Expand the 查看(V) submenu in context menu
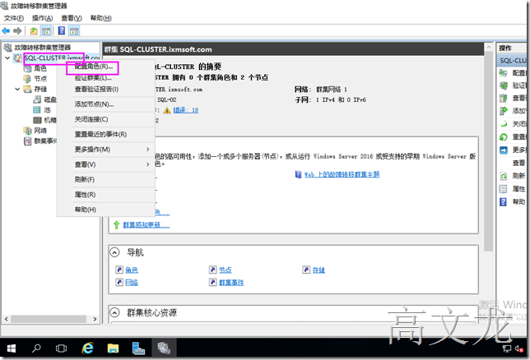Viewport: 530px width, 360px height. [147, 164]
